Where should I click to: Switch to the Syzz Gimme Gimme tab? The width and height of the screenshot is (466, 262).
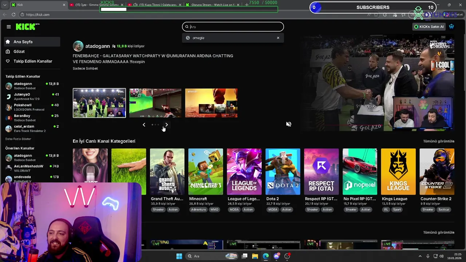(96, 5)
